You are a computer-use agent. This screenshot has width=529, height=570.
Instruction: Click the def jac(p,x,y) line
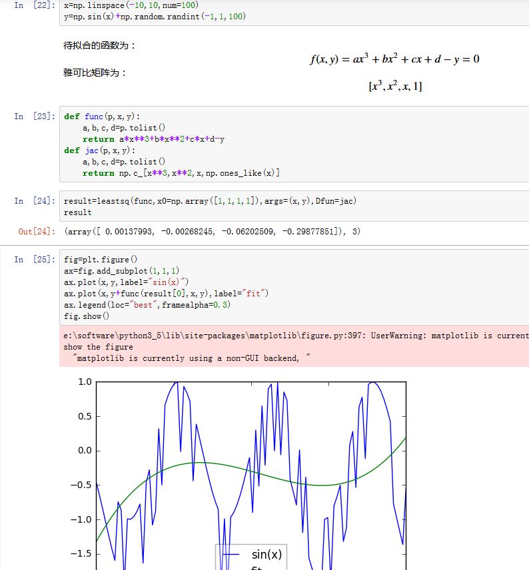click(x=99, y=150)
